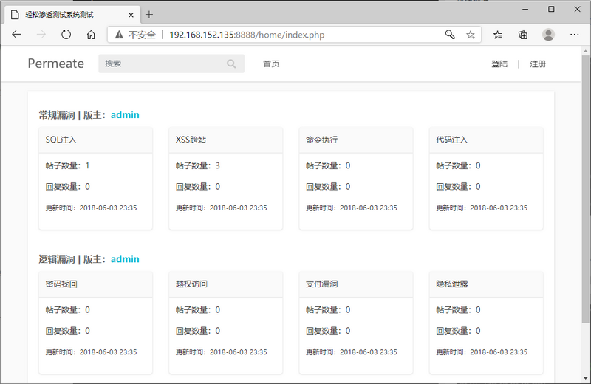
Task: Click the 登陆 login link
Action: [x=499, y=64]
